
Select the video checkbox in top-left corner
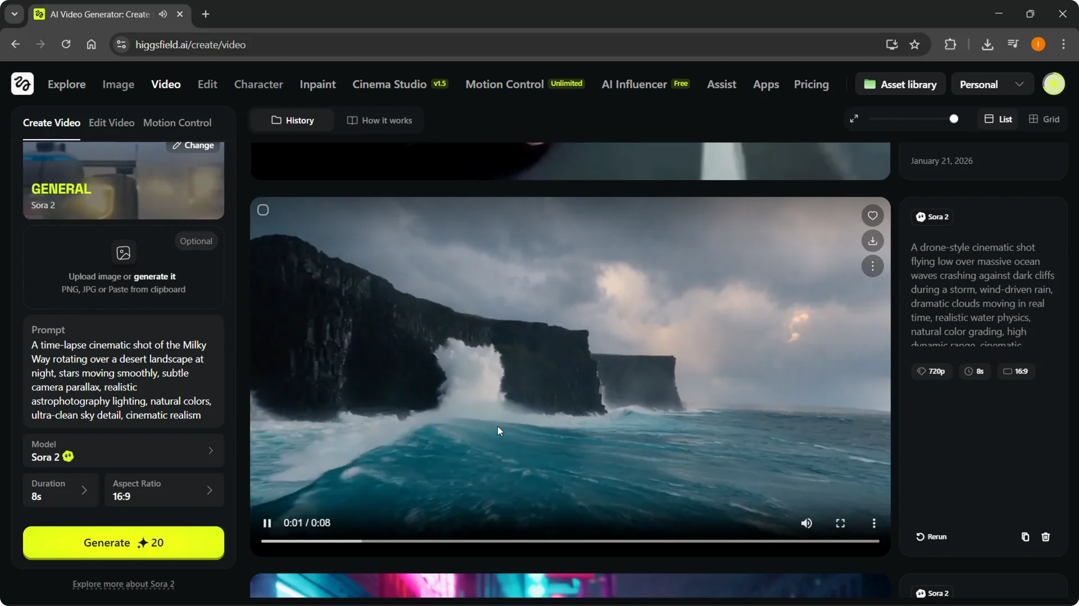click(263, 210)
